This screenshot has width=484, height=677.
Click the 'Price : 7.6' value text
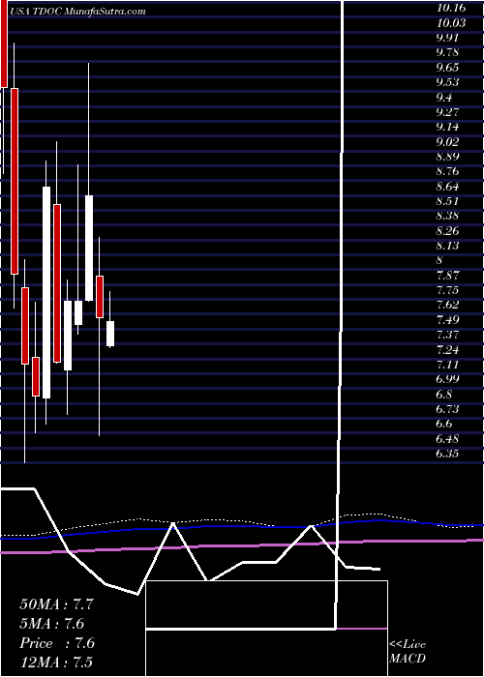(x=57, y=643)
